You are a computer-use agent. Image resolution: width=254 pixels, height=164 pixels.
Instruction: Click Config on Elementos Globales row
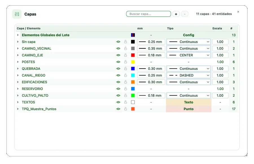tap(189, 35)
